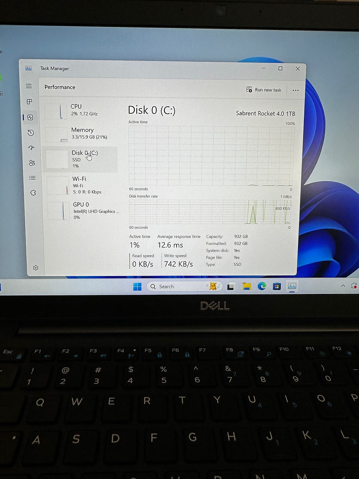This screenshot has width=359, height=479.
Task: Click the 932 GB Capacity value
Action: click(x=241, y=237)
